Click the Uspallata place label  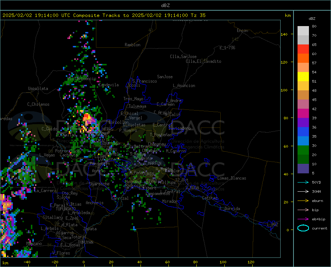(x=38, y=89)
